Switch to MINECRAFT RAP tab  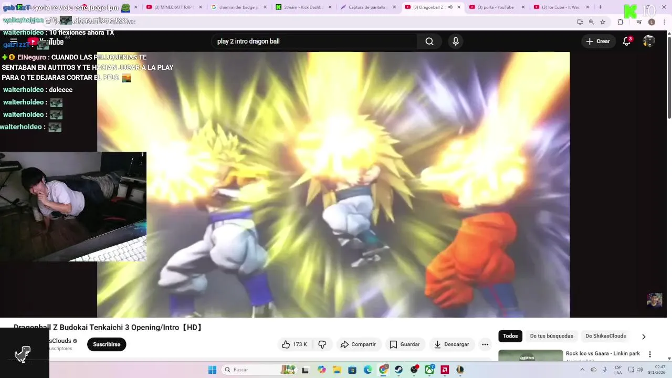[173, 7]
